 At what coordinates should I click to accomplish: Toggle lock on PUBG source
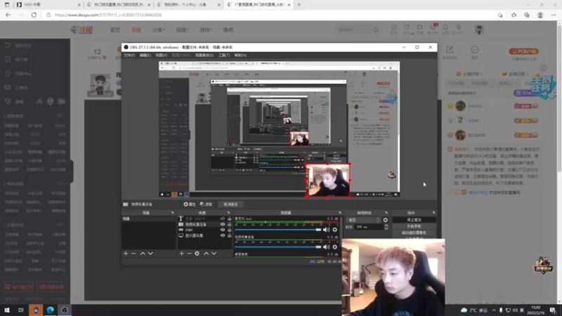tap(230, 230)
